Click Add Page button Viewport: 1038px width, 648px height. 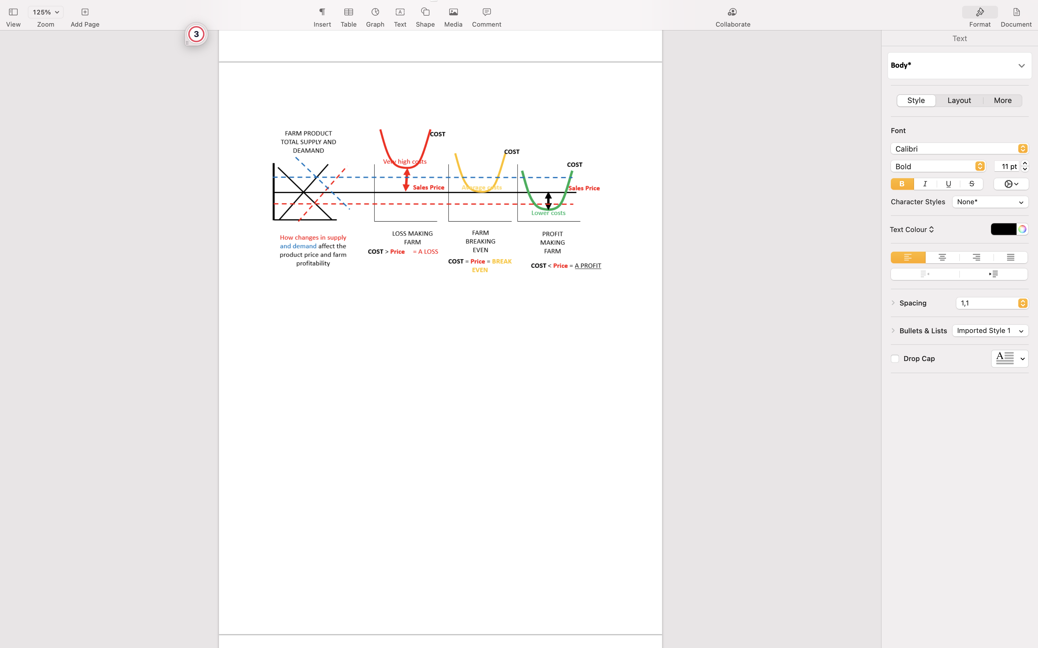[x=85, y=12]
